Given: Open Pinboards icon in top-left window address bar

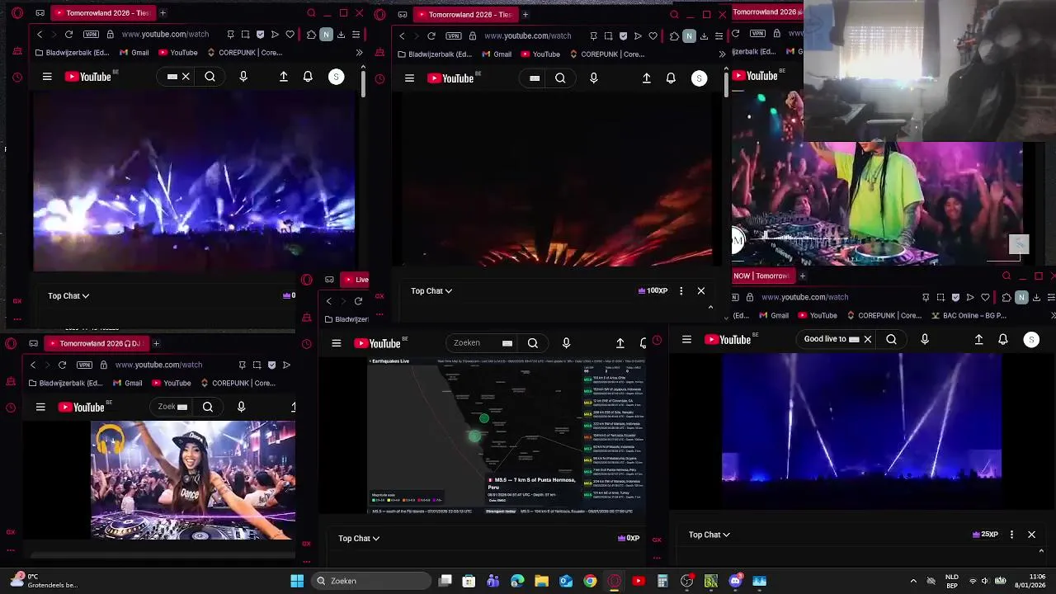Looking at the screenshot, I should pos(230,35).
